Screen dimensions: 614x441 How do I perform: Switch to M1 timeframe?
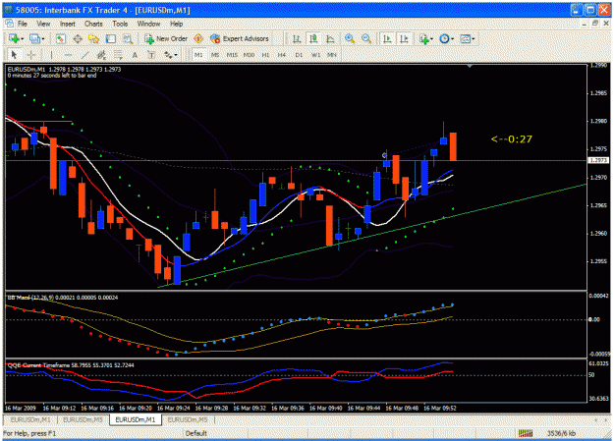pyautogui.click(x=198, y=55)
